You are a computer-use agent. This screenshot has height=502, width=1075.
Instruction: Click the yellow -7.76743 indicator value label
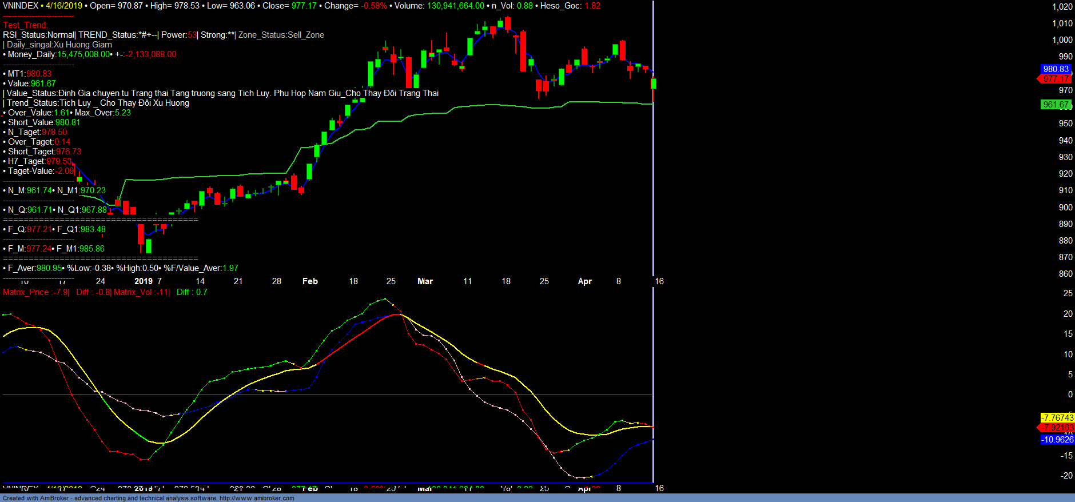point(1057,418)
